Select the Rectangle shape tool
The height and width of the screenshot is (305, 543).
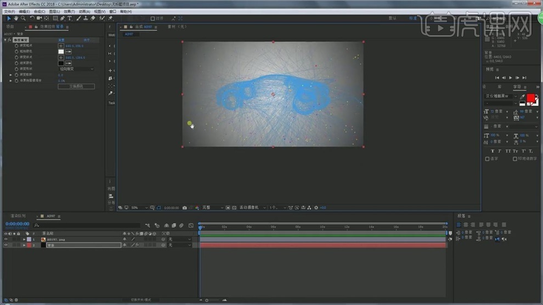[x=55, y=18]
